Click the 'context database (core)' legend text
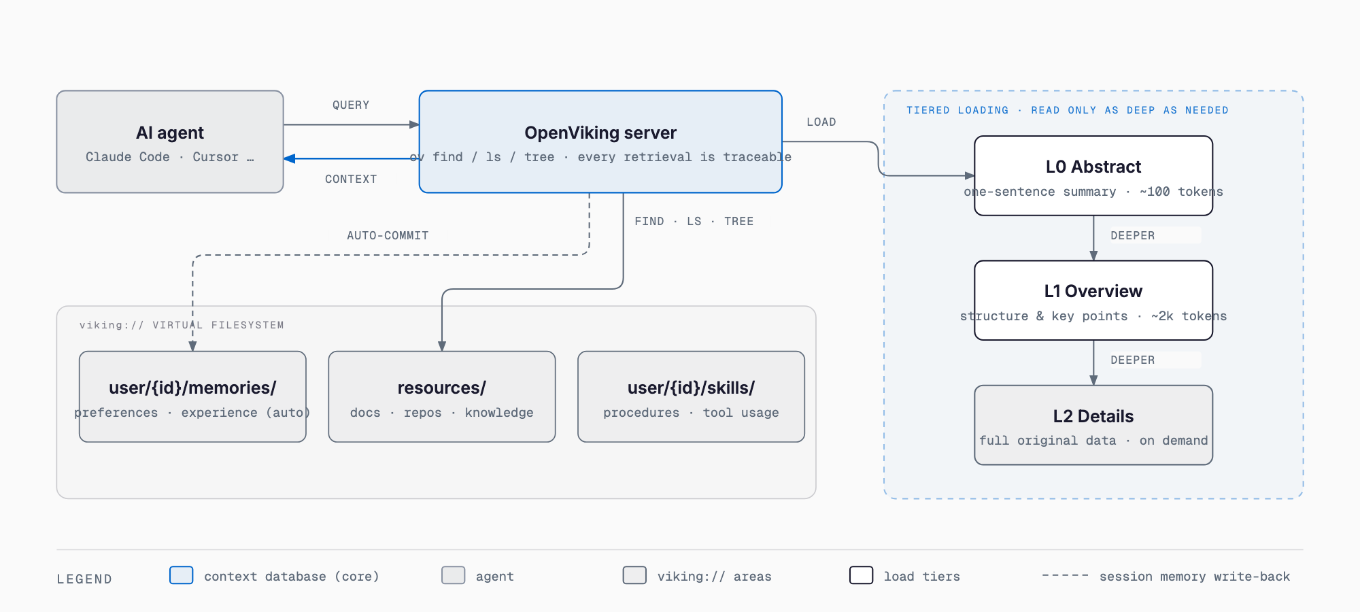 [292, 577]
